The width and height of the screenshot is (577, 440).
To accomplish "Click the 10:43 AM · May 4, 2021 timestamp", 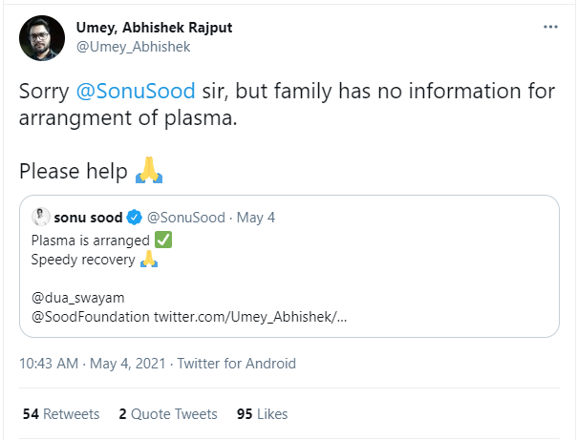I will click(93, 364).
